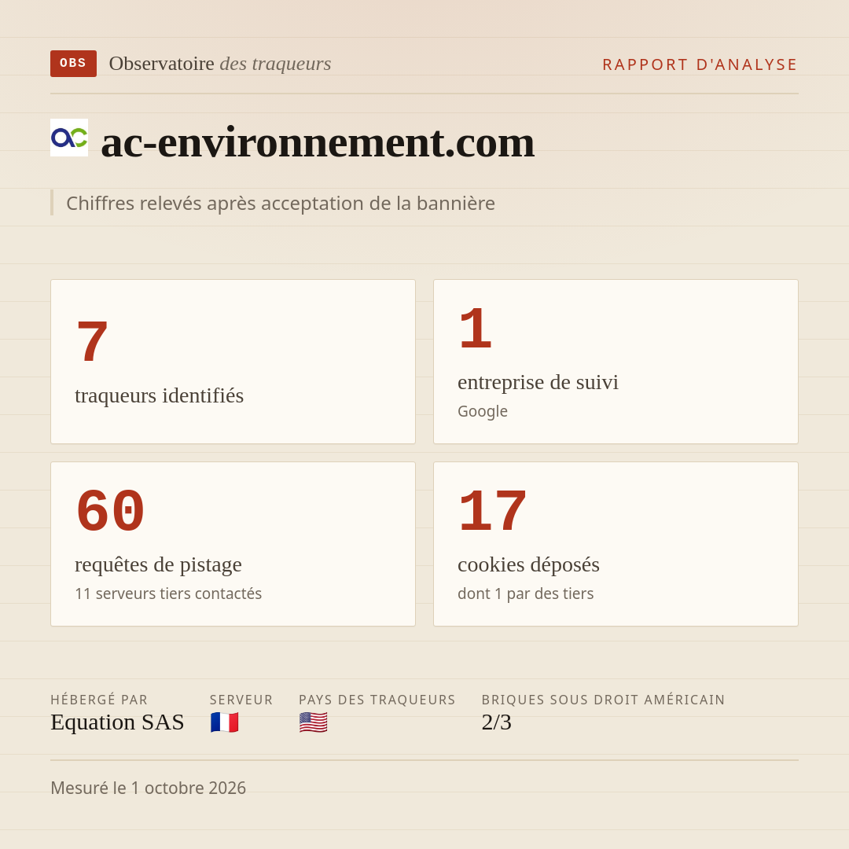Click the SERVEUR label
This screenshot has width=849, height=849.
pyautogui.click(x=241, y=700)
